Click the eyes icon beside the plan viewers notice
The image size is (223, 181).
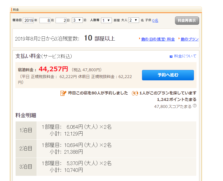135,93
